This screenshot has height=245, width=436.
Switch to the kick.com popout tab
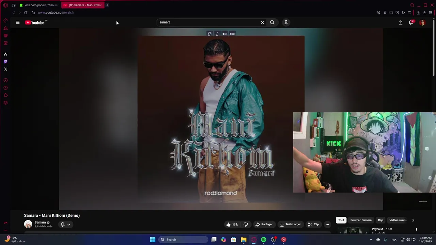pyautogui.click(x=38, y=5)
